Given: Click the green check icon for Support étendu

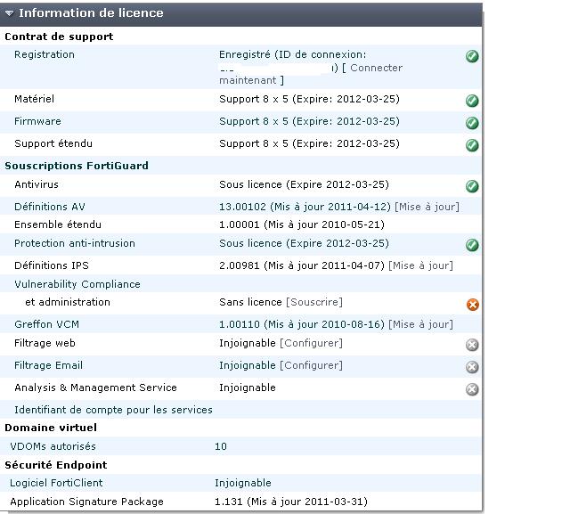Looking at the screenshot, I should pos(472,145).
